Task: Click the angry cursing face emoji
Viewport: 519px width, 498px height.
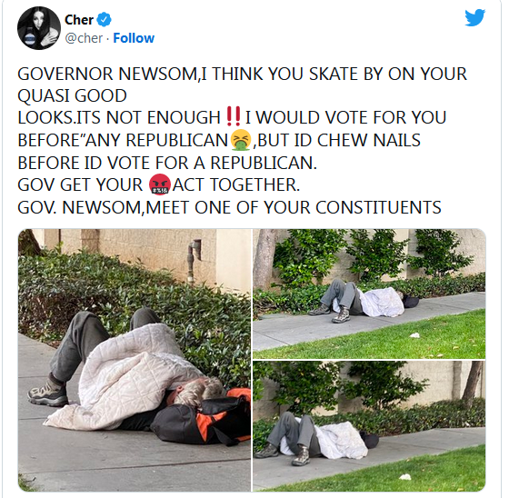Action: point(160,184)
